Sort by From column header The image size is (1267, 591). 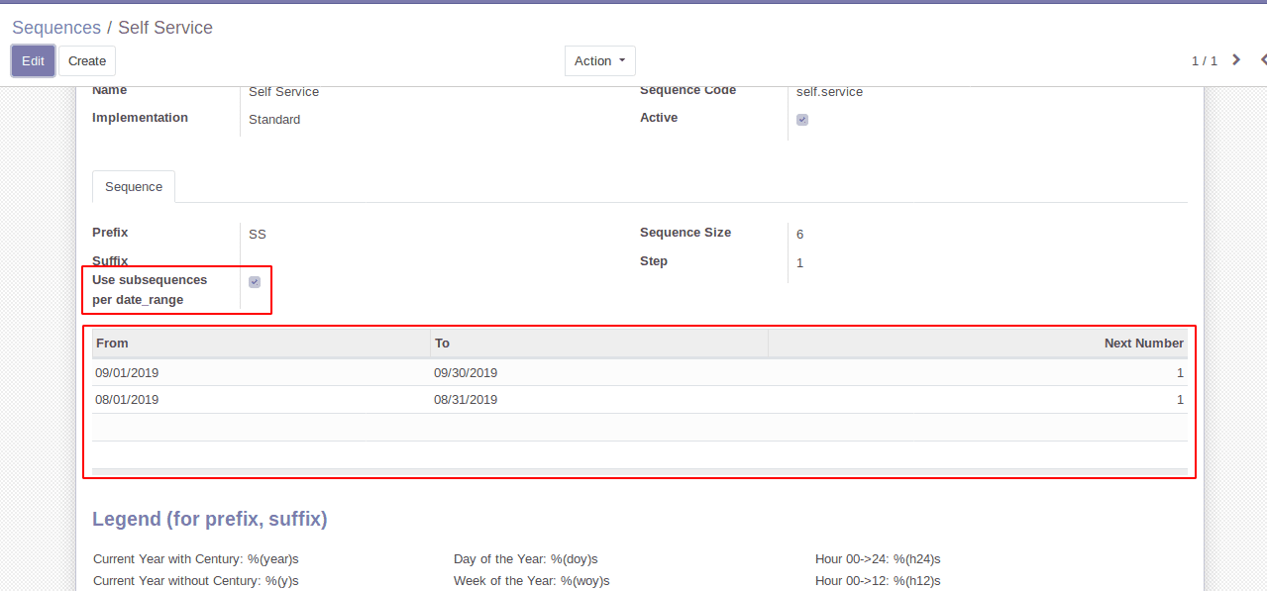261,343
